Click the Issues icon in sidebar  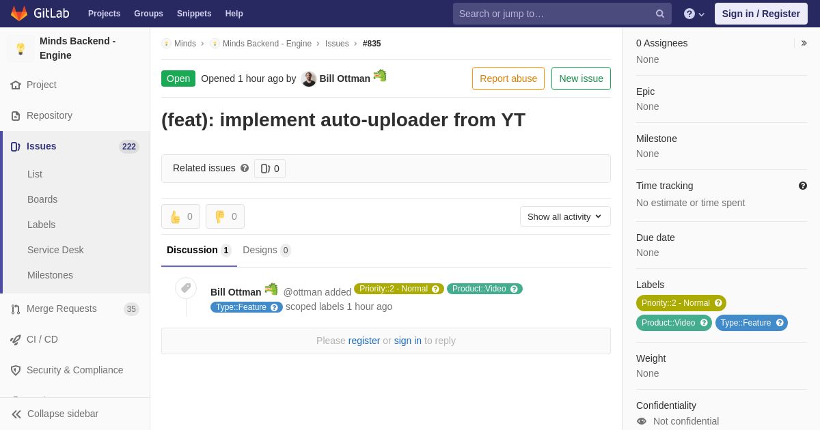click(x=16, y=146)
